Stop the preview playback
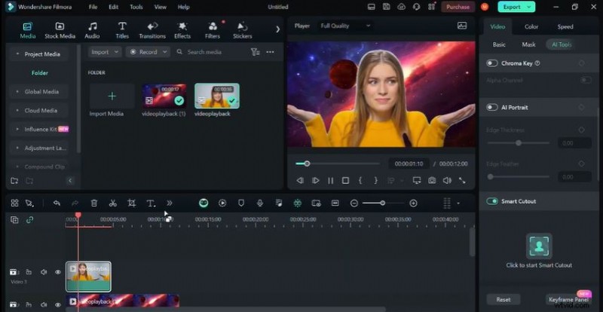The width and height of the screenshot is (603, 312). point(345,180)
